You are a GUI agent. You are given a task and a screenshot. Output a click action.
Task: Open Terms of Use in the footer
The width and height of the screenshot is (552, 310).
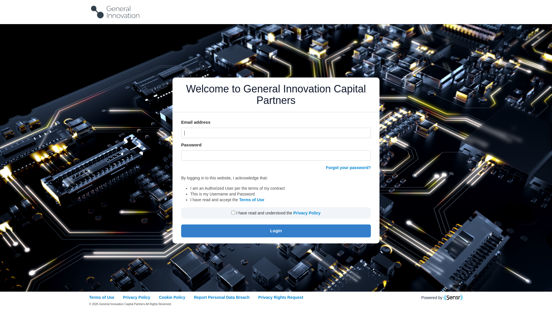(x=101, y=297)
